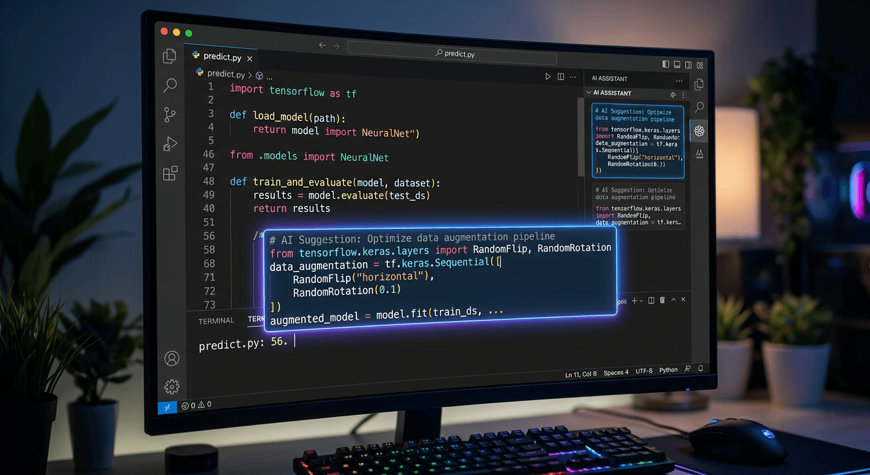The height and width of the screenshot is (475, 870).
Task: Open the new terminal dropdown arrow
Action: tap(642, 301)
